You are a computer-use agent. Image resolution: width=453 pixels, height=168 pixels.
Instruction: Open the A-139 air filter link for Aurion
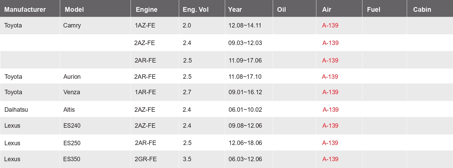[330, 77]
